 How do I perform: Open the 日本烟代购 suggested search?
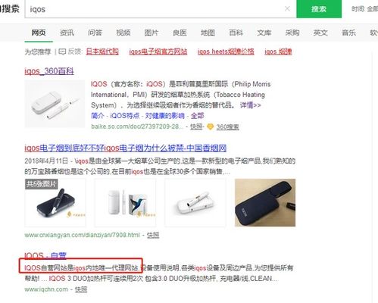point(102,52)
